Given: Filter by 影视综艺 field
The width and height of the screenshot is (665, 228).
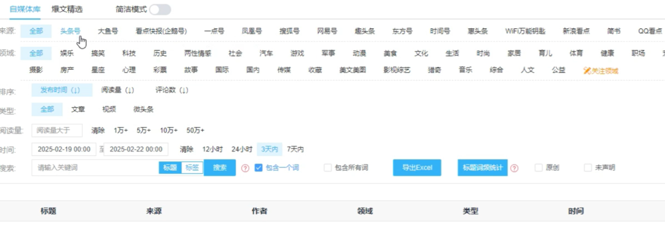Looking at the screenshot, I should coord(397,70).
